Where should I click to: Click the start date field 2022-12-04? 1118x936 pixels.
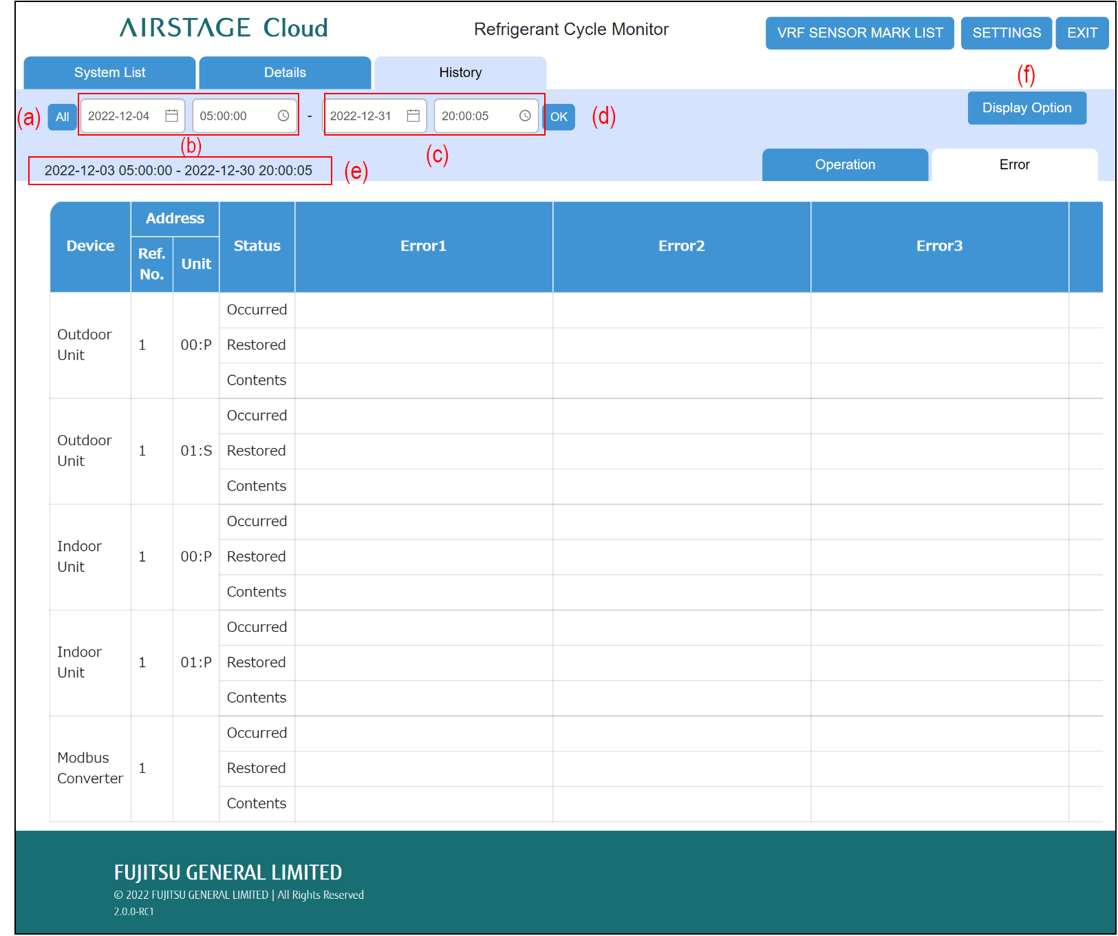coord(119,116)
